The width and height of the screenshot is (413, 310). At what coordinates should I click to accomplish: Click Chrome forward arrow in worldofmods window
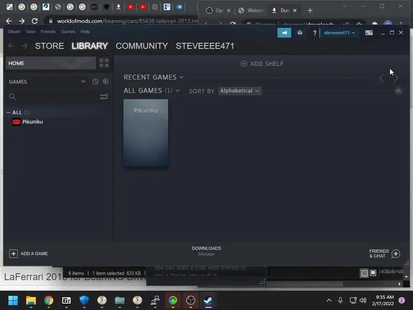22,21
